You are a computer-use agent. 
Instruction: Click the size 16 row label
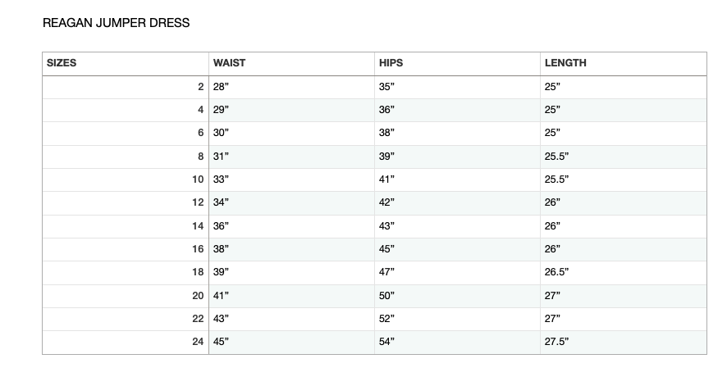(198, 249)
